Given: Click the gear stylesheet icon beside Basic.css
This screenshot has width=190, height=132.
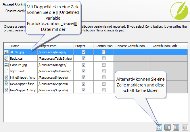Looking at the screenshot, I should point(6,59).
